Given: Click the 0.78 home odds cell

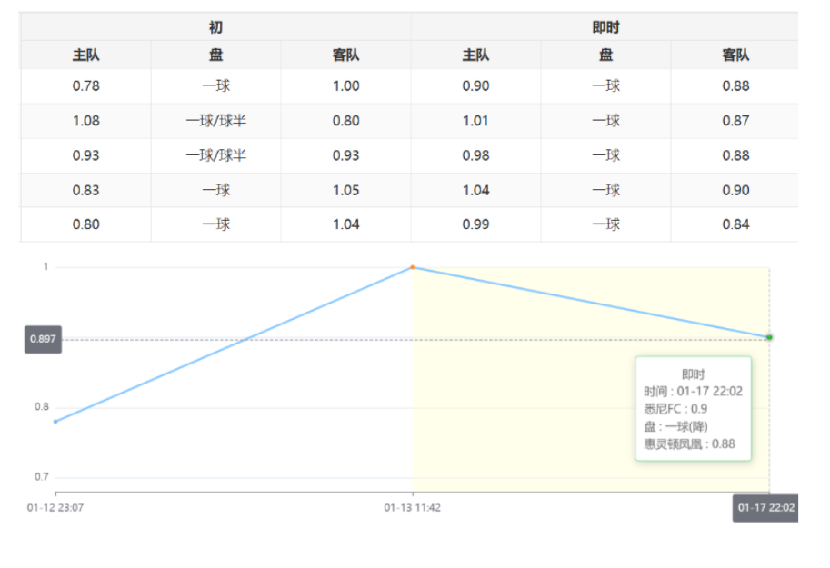Looking at the screenshot, I should click(x=86, y=86).
